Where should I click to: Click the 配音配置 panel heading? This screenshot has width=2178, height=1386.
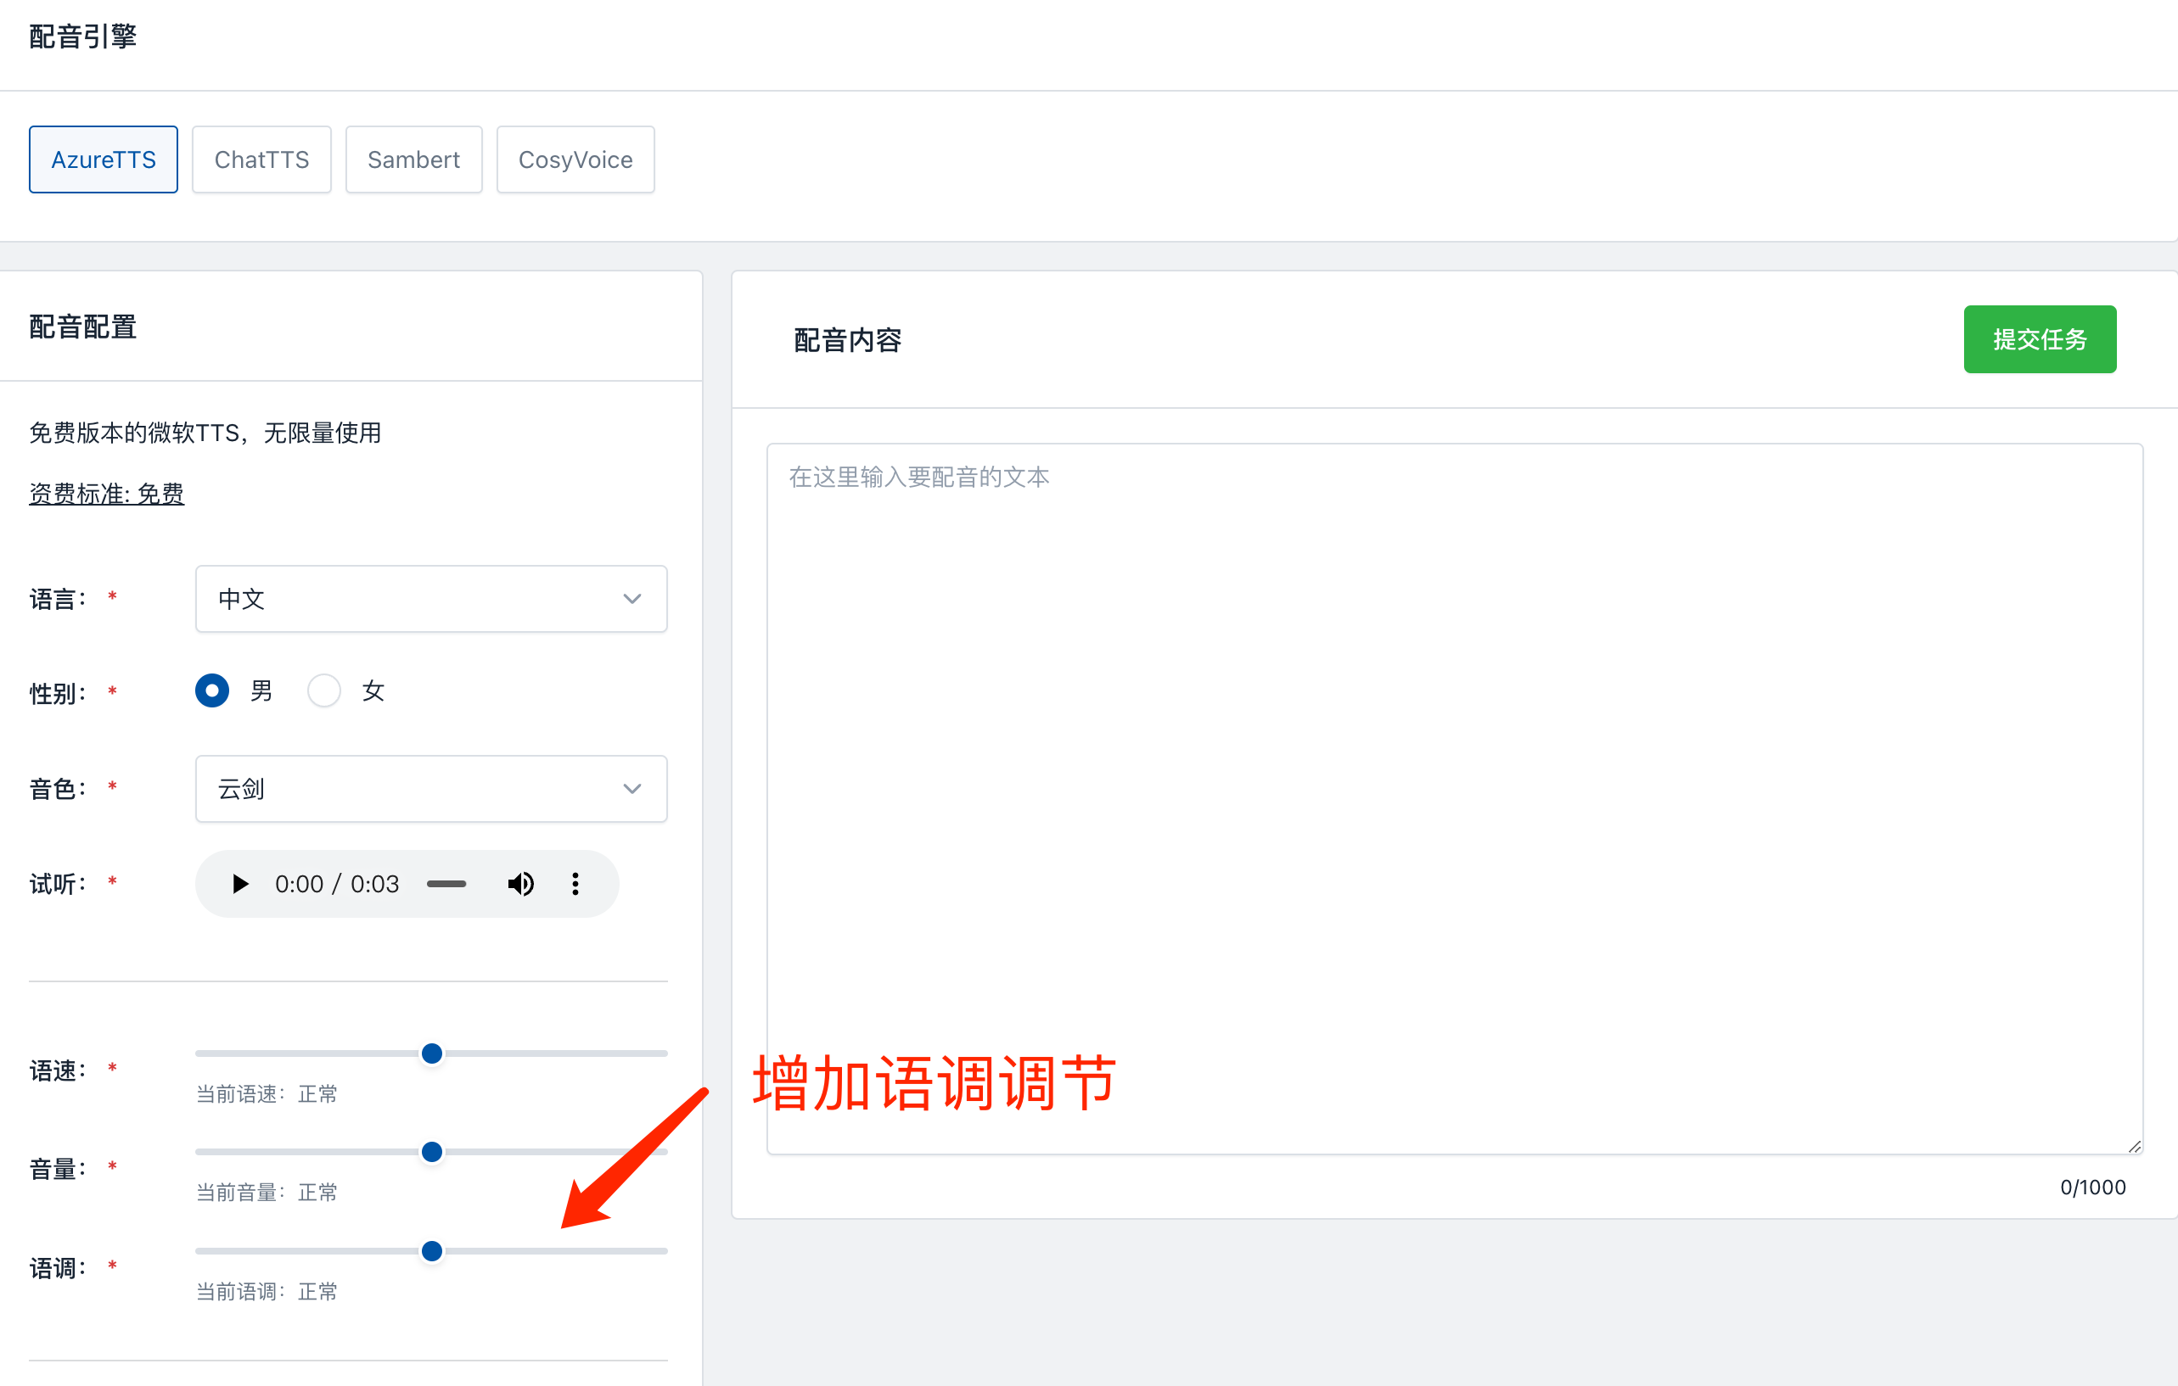coord(83,327)
